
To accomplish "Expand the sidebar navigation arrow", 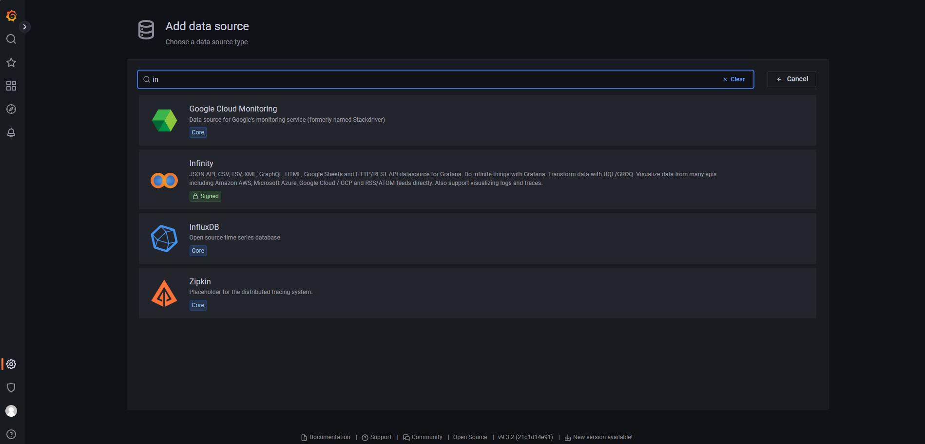I will 25,27.
